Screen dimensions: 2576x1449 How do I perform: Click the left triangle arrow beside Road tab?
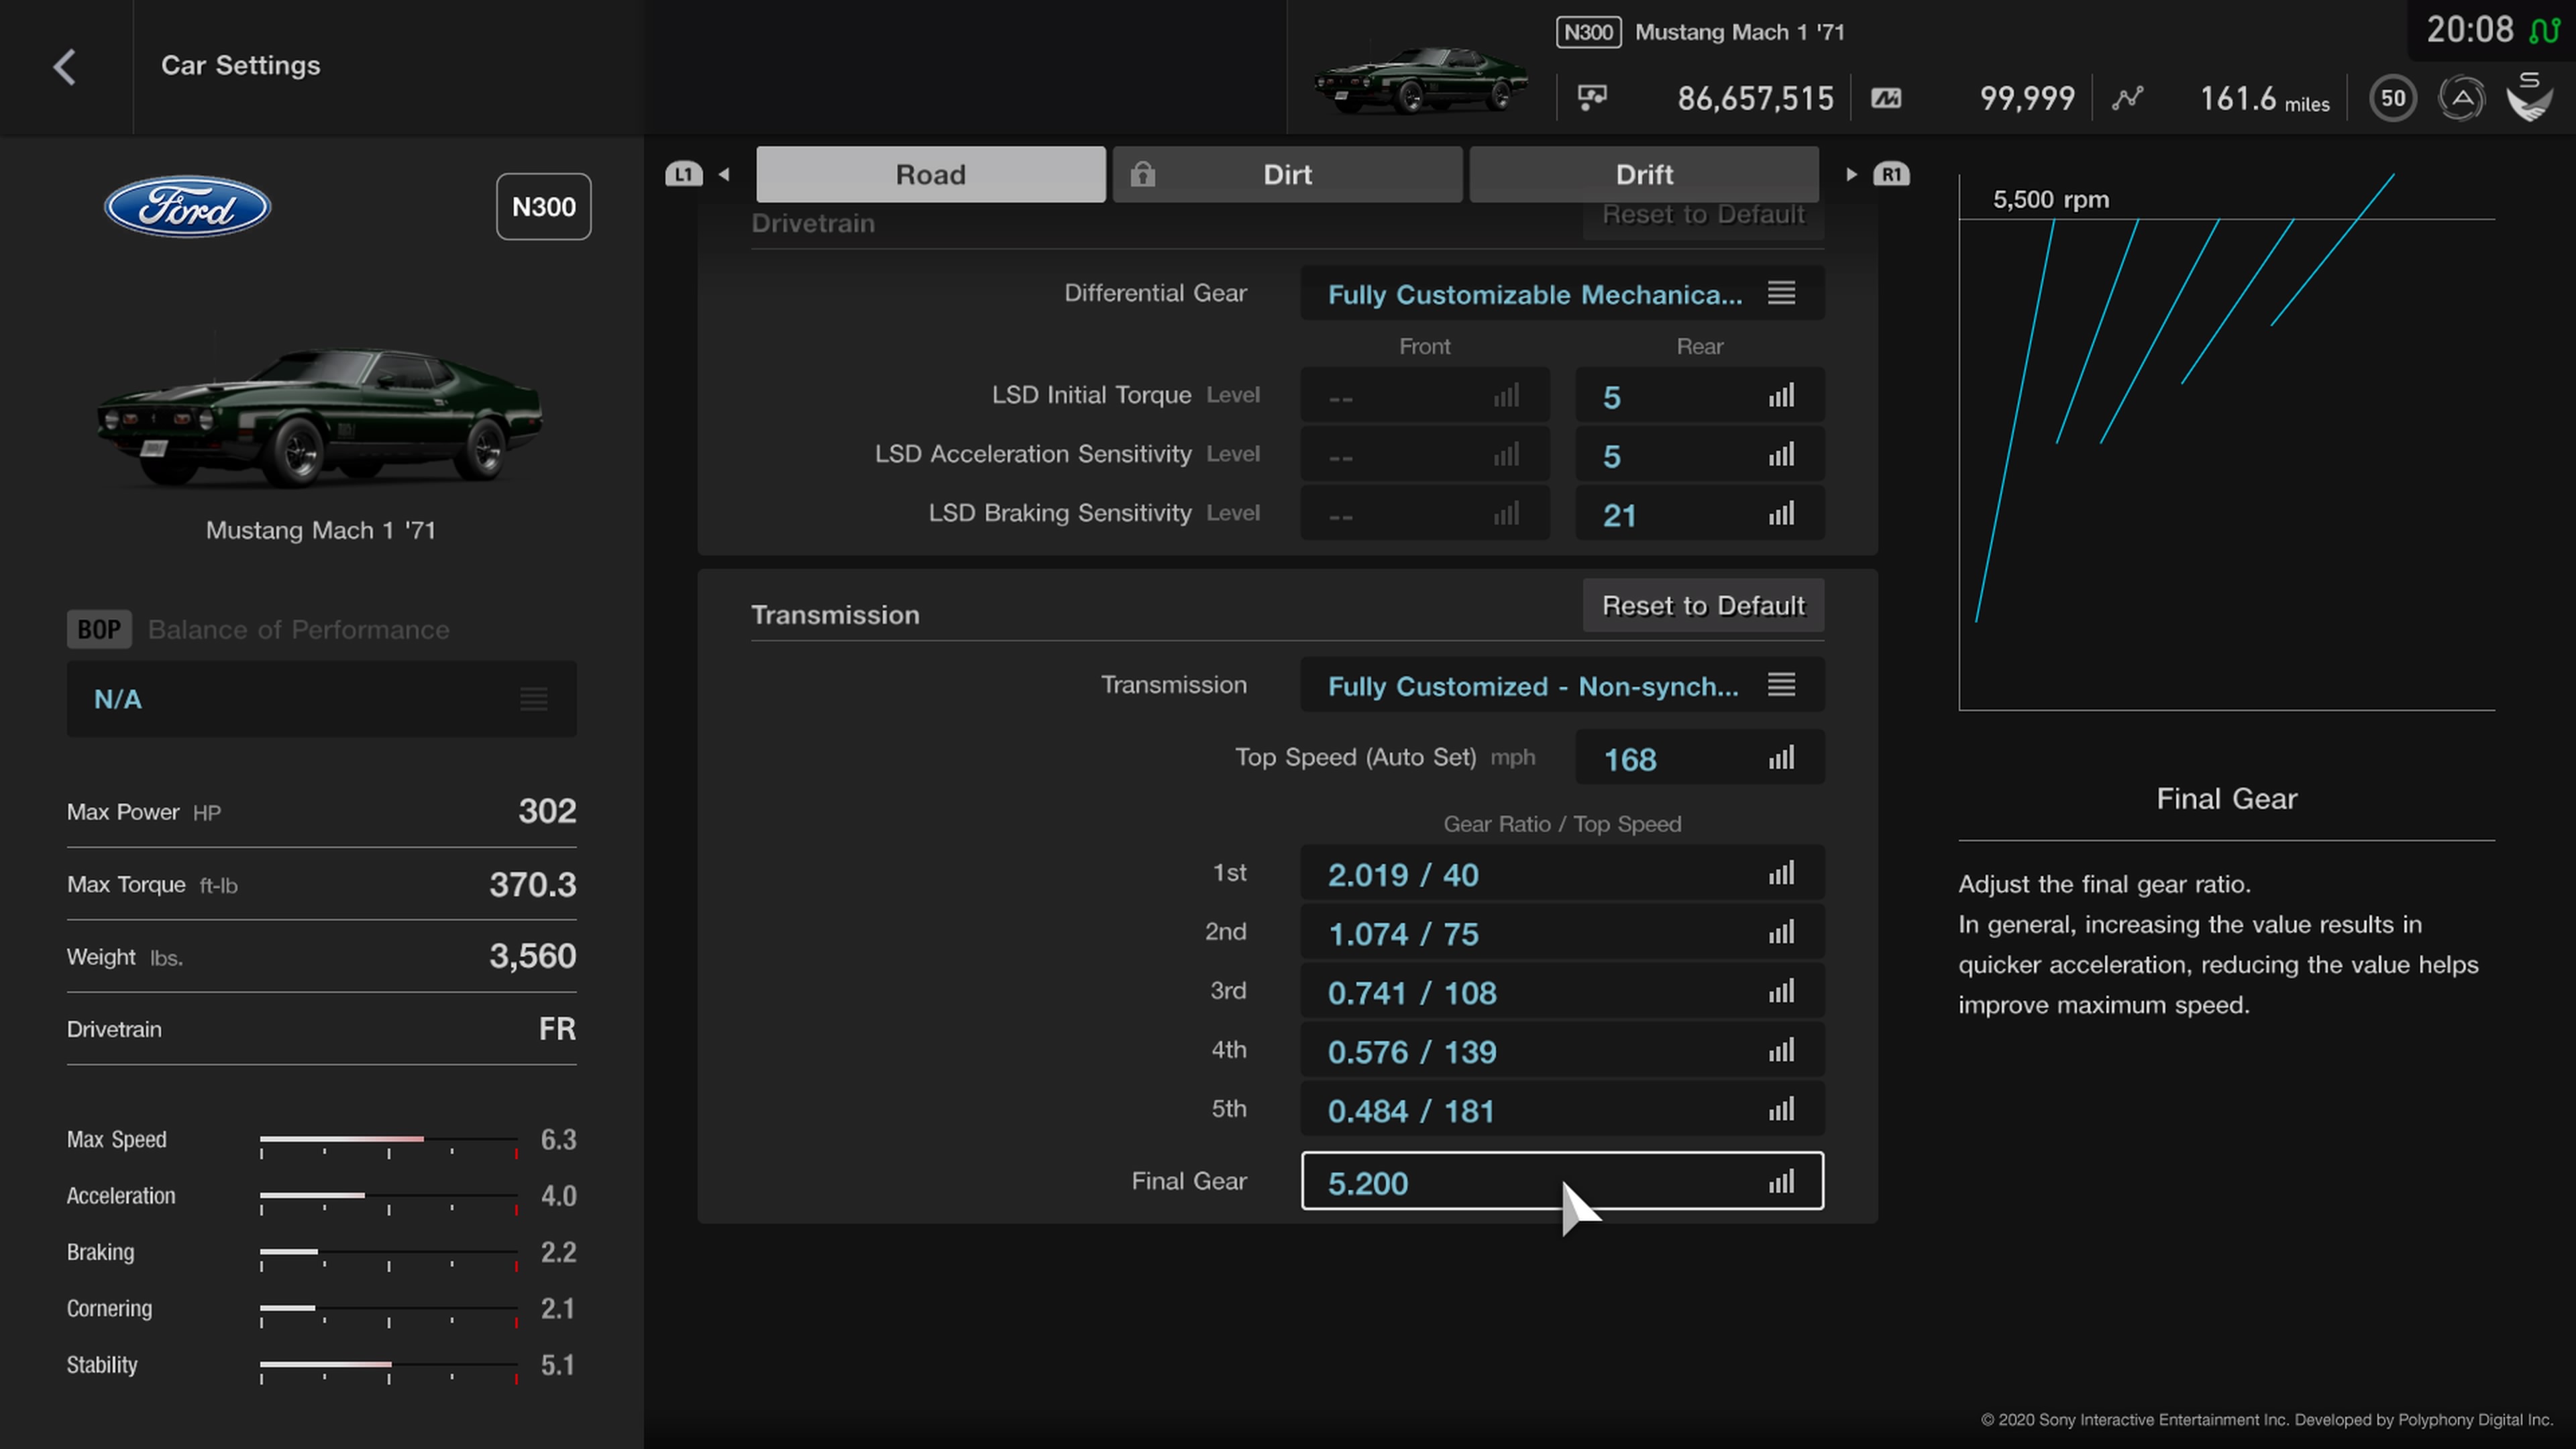(x=724, y=174)
